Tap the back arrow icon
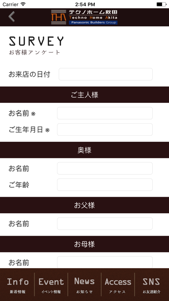Viewport: 169px width, 301px height. tap(12, 17)
